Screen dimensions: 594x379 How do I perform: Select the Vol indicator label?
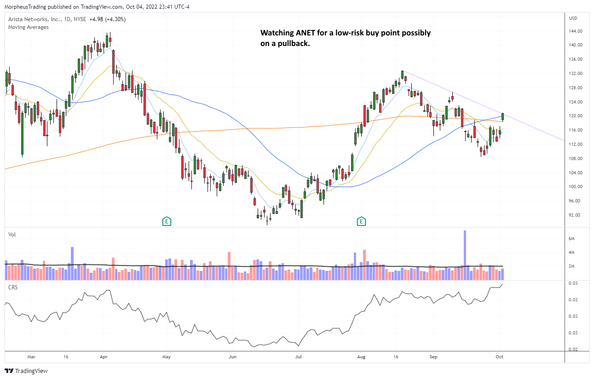pyautogui.click(x=12, y=235)
